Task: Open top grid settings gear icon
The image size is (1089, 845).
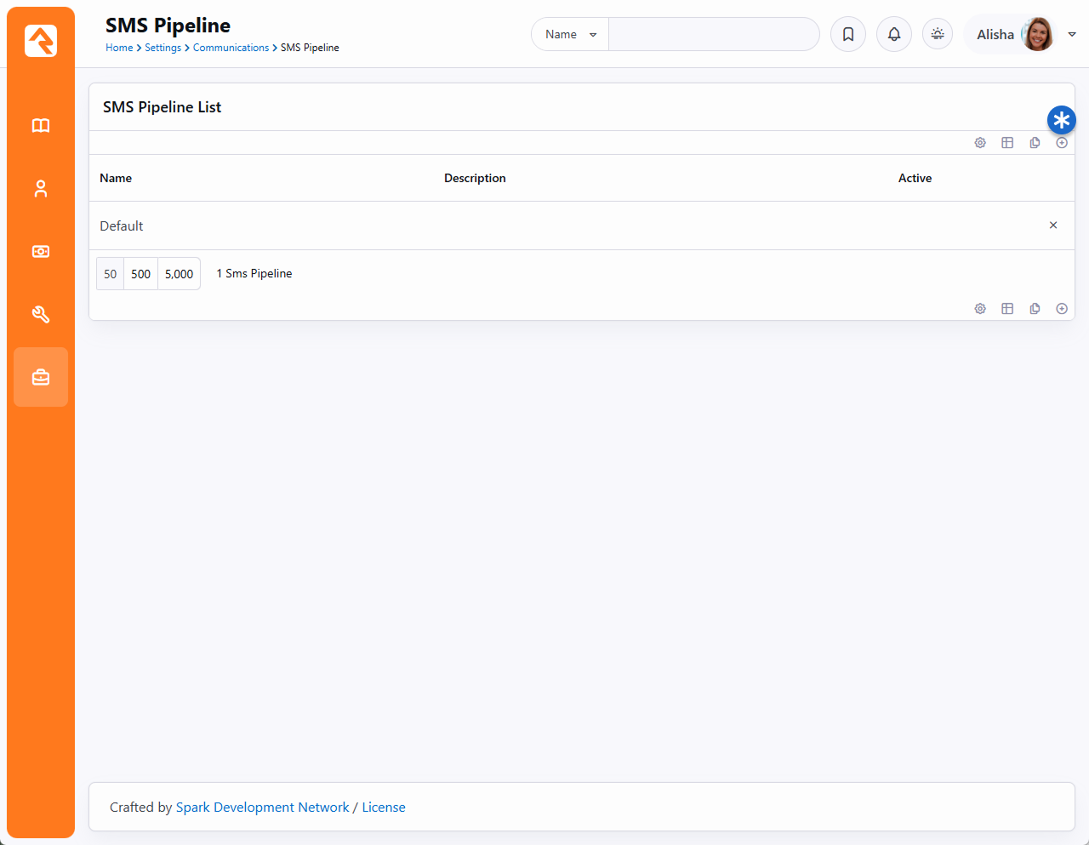Action: coord(980,143)
